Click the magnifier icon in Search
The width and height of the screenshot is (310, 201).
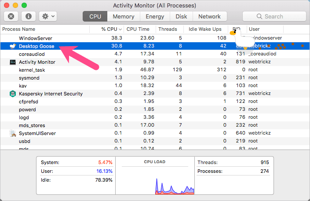pyautogui.click(x=259, y=16)
